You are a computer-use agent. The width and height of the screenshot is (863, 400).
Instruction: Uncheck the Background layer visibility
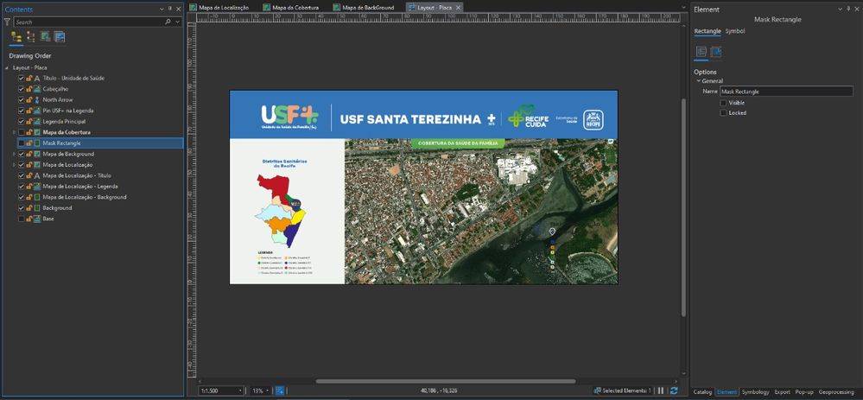pyautogui.click(x=22, y=208)
